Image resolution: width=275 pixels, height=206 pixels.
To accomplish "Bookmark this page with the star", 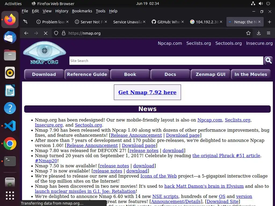I will tap(248, 33).
